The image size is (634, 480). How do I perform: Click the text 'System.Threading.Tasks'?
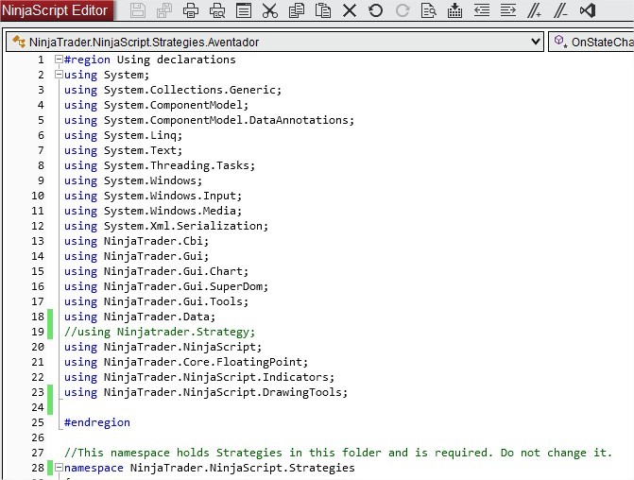[x=177, y=165]
